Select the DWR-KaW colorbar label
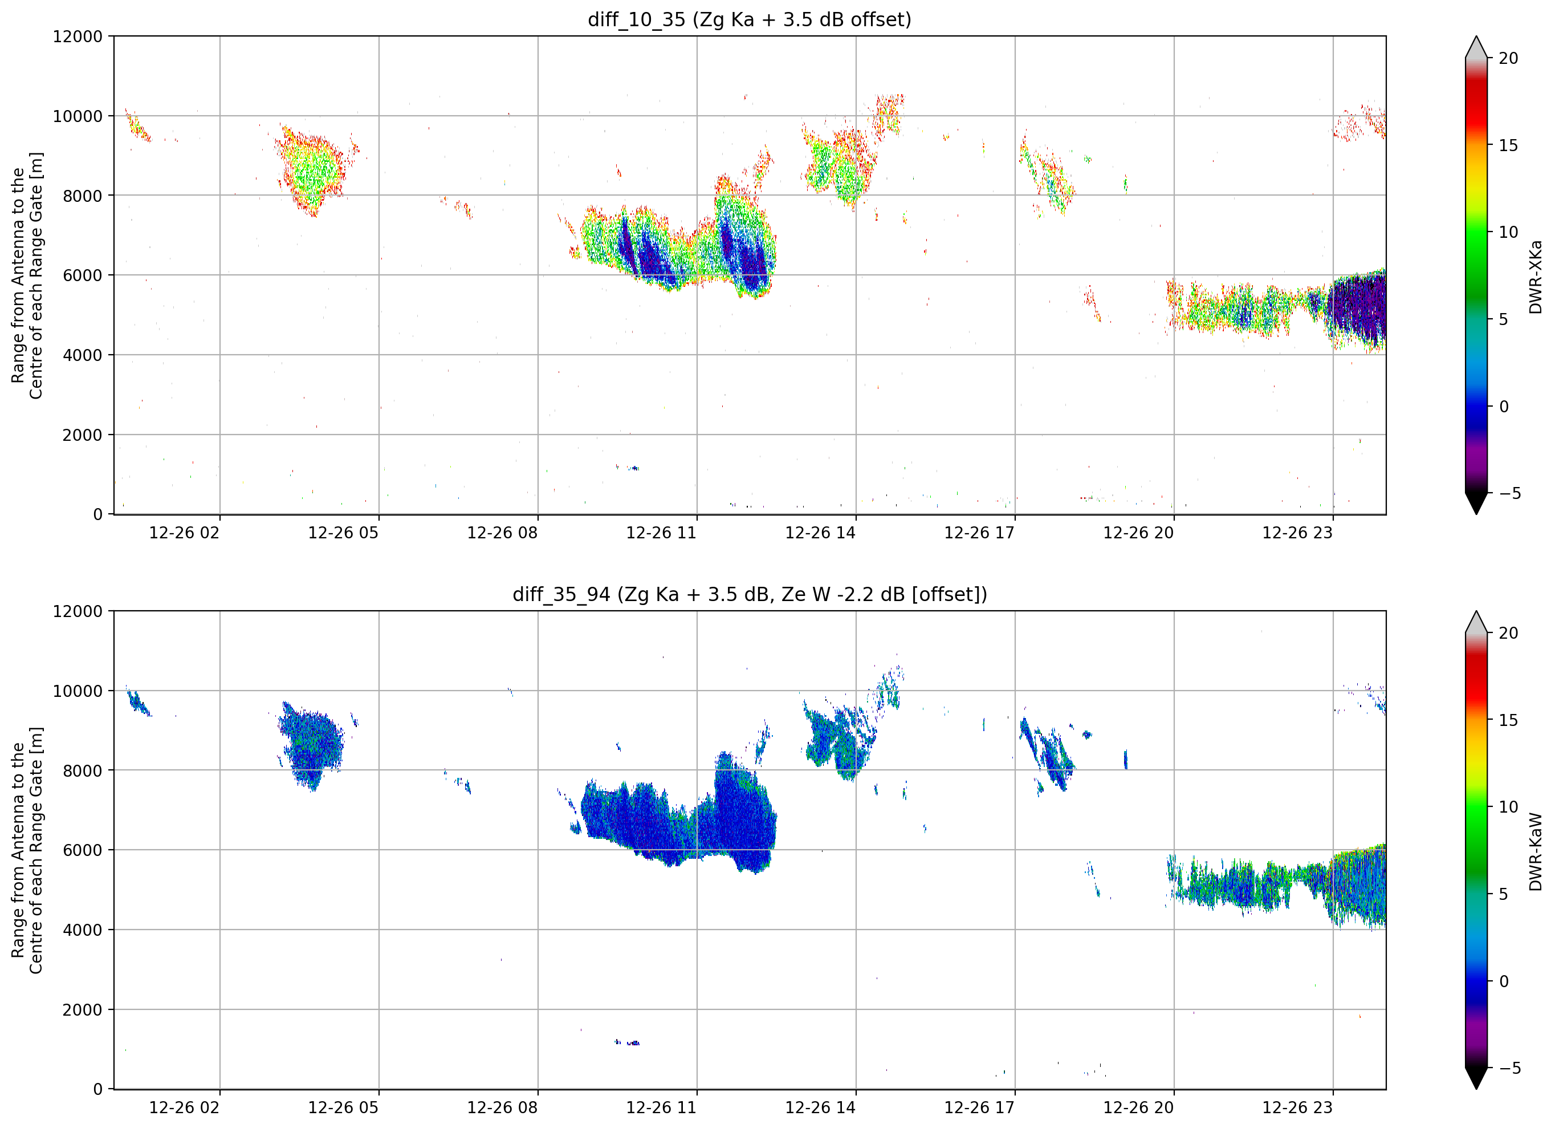 tap(1535, 852)
